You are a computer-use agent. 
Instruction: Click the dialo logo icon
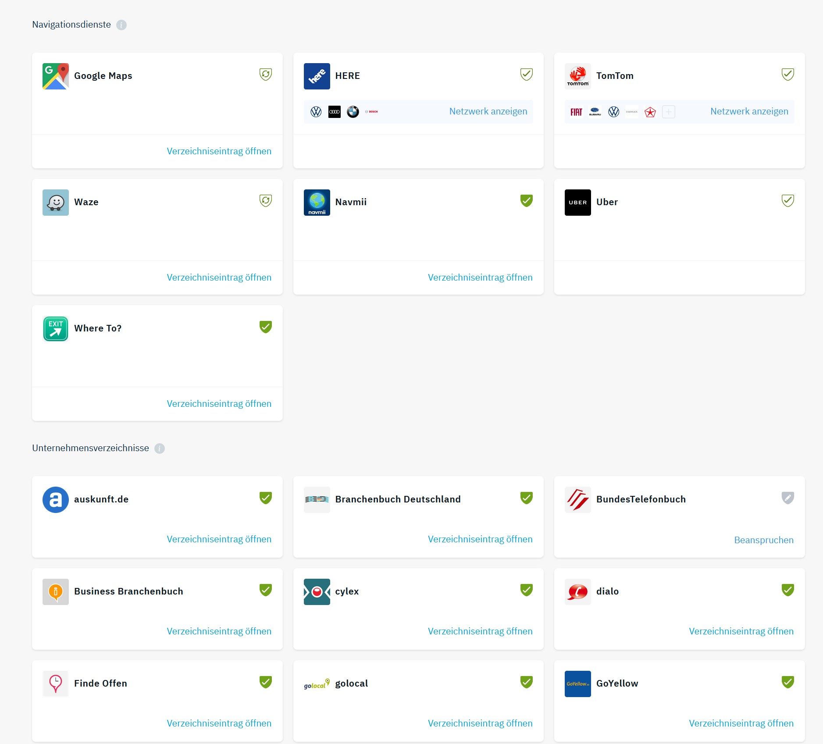(578, 592)
